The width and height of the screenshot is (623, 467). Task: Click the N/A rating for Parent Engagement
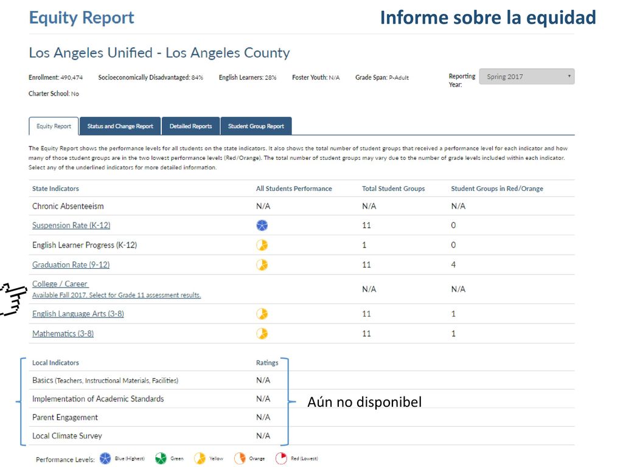click(x=263, y=417)
